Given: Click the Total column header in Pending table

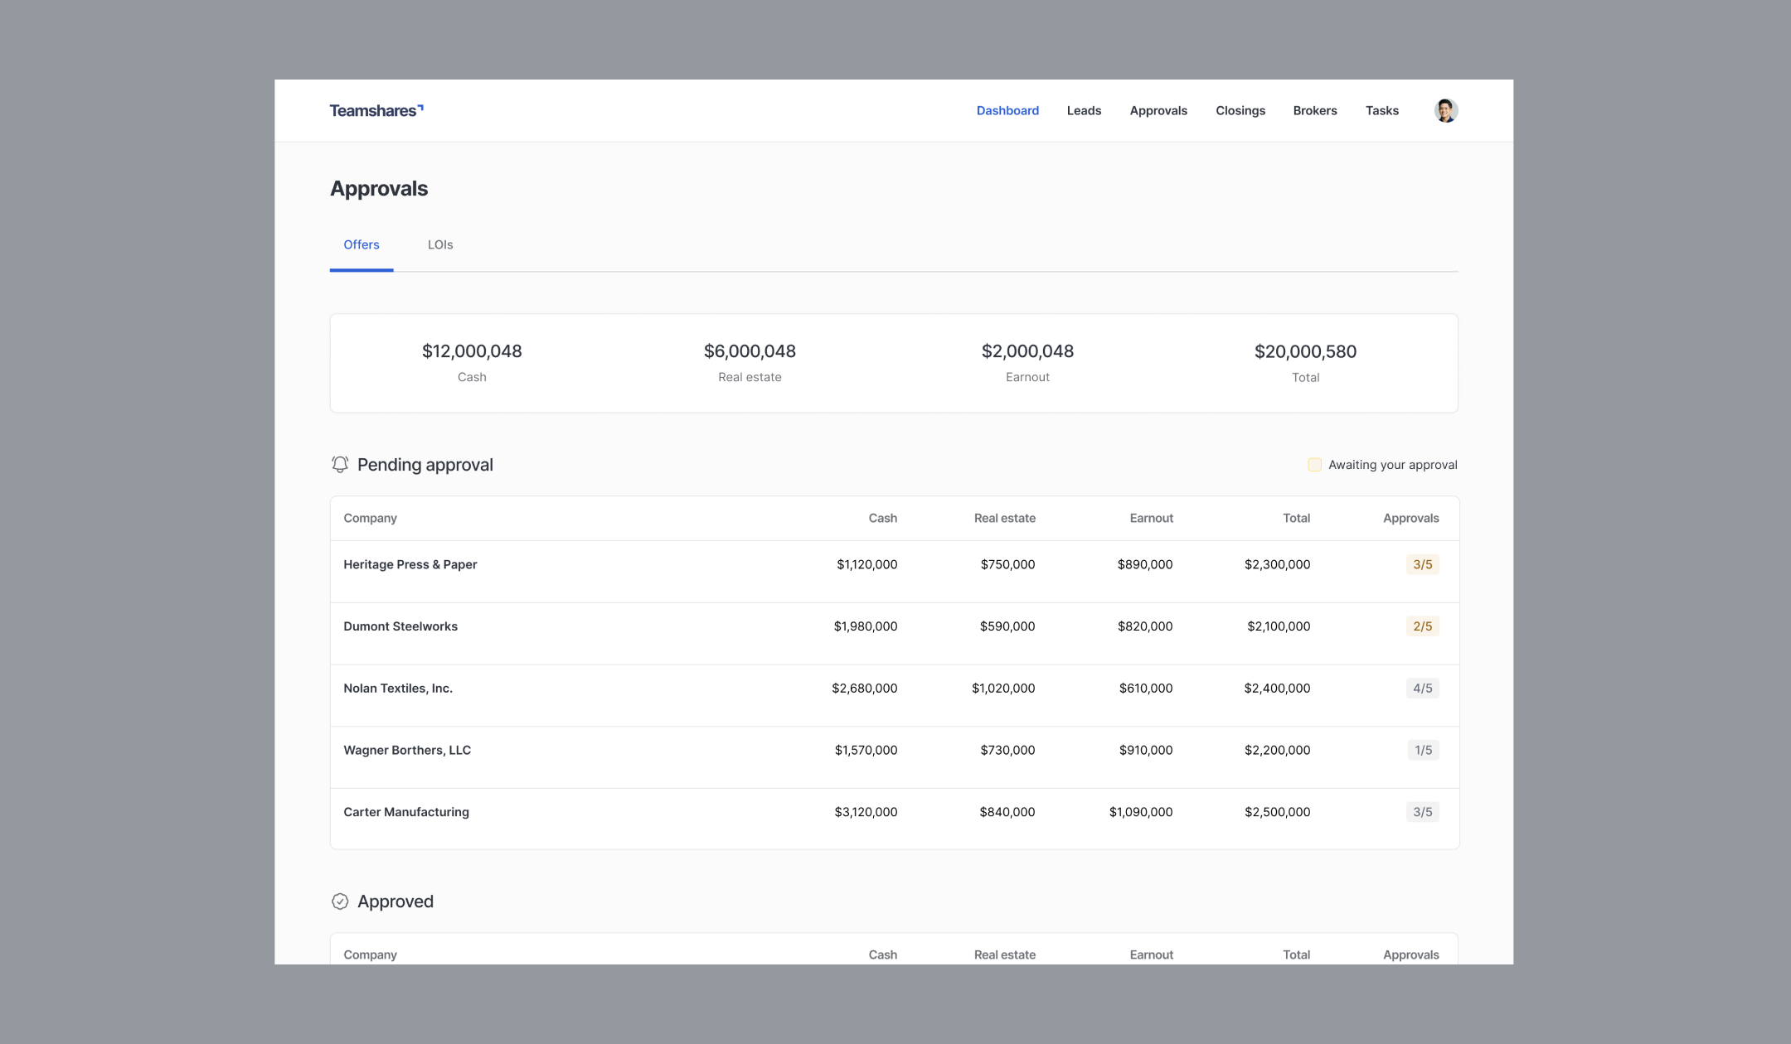Looking at the screenshot, I should click(x=1296, y=518).
